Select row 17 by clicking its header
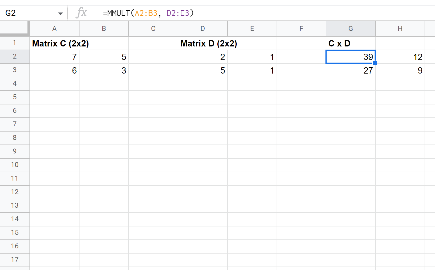The width and height of the screenshot is (435, 270). coord(14,260)
